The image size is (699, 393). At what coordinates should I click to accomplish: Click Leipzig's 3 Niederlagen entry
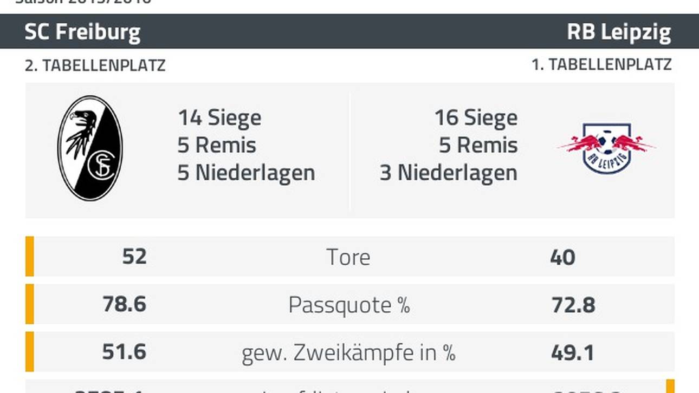point(449,173)
